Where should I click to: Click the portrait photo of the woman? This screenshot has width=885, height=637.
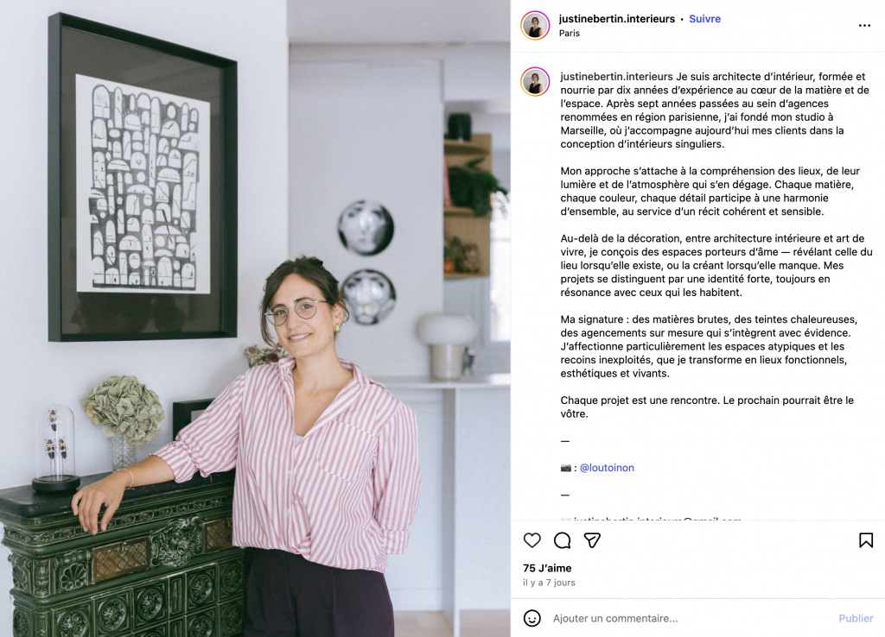pyautogui.click(x=255, y=318)
